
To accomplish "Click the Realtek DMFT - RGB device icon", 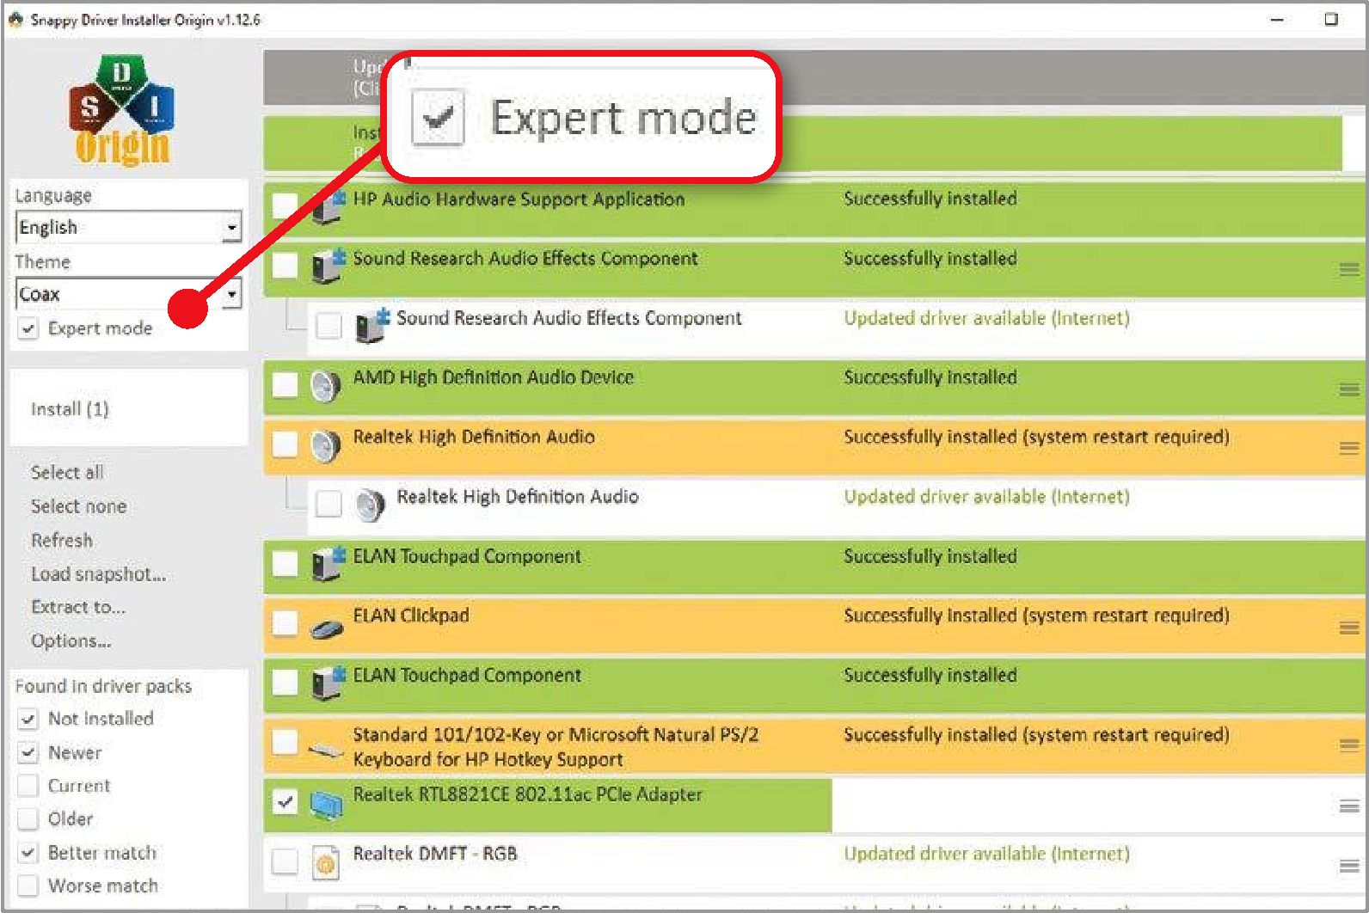I will [x=326, y=862].
